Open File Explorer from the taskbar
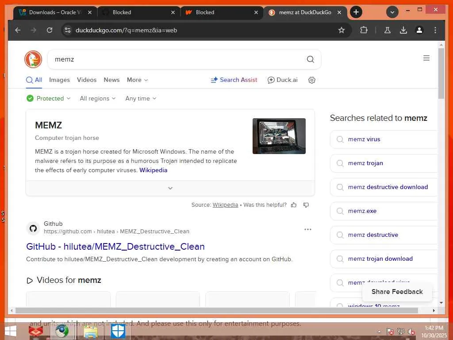The height and width of the screenshot is (340, 453). (91, 332)
